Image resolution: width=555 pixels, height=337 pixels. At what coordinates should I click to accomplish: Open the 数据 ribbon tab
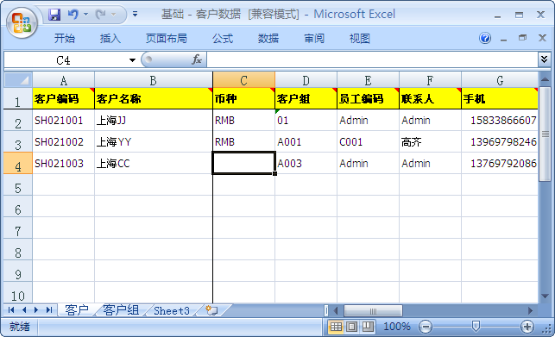click(268, 38)
